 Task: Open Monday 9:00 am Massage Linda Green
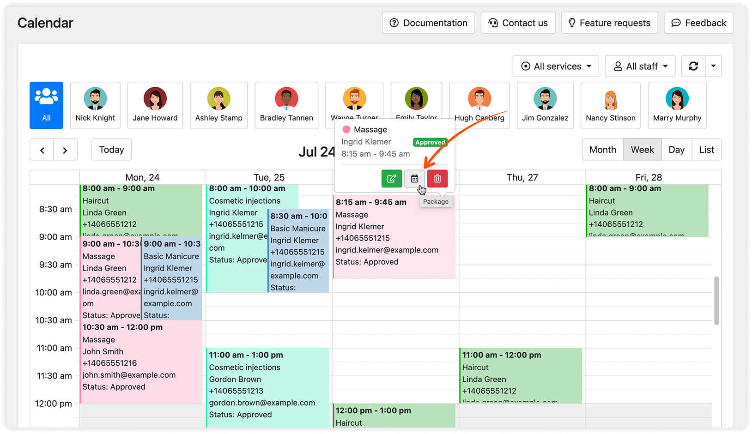click(x=110, y=279)
